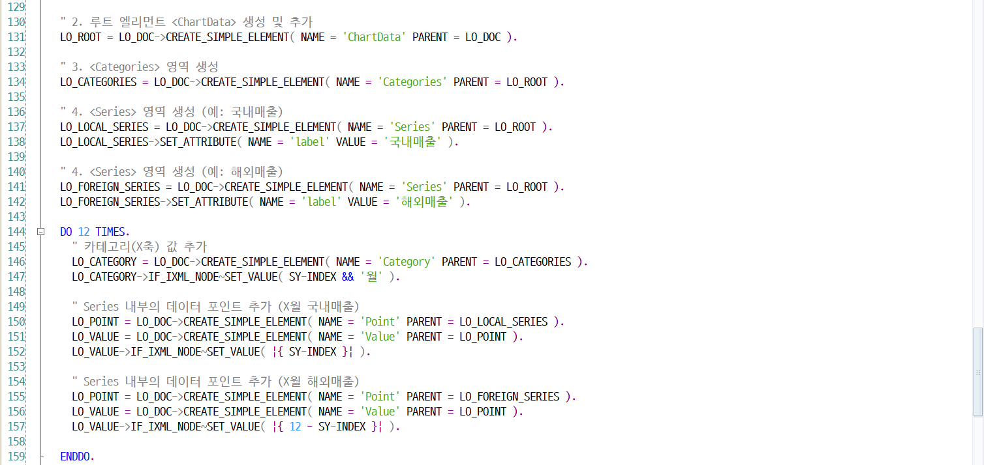984x465 pixels.
Task: Click the && operator on line 147
Action: 348,277
